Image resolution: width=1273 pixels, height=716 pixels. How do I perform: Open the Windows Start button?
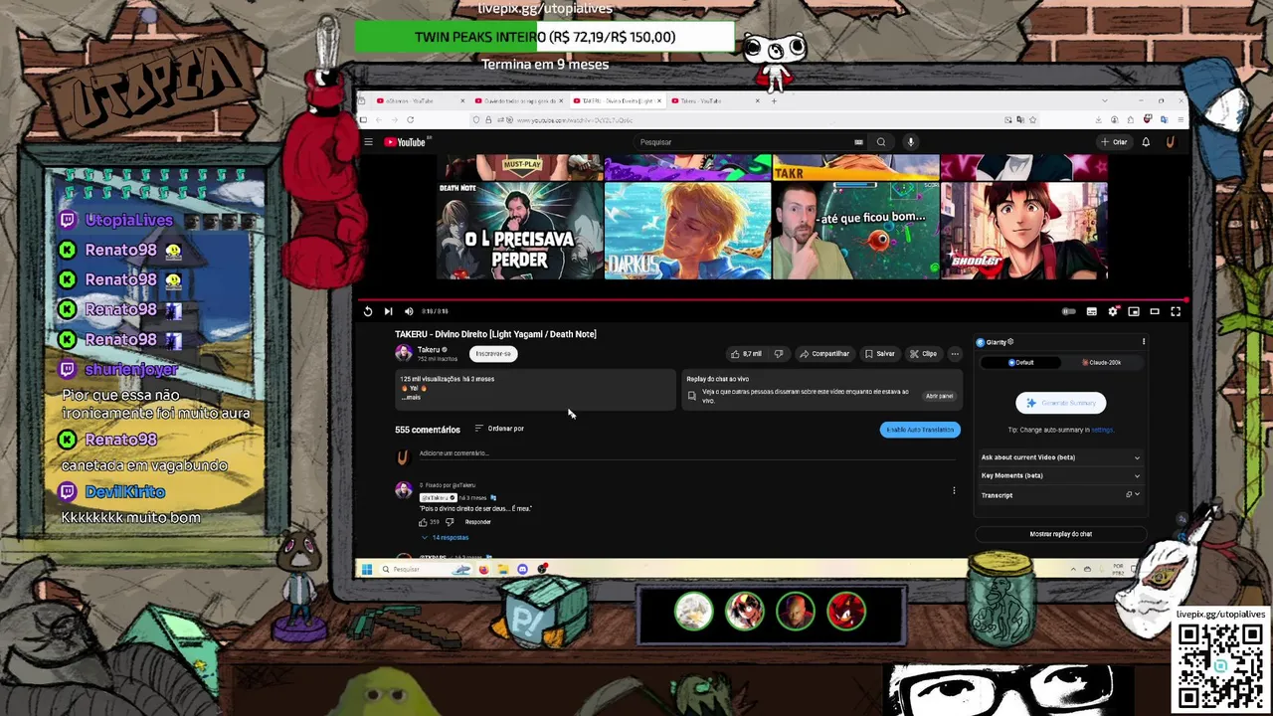366,570
